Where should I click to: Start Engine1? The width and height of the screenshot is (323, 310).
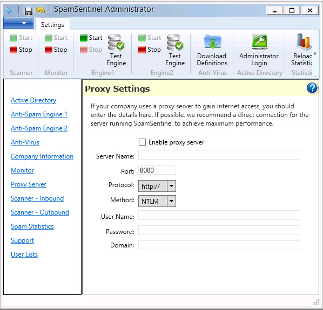pyautogui.click(x=91, y=38)
